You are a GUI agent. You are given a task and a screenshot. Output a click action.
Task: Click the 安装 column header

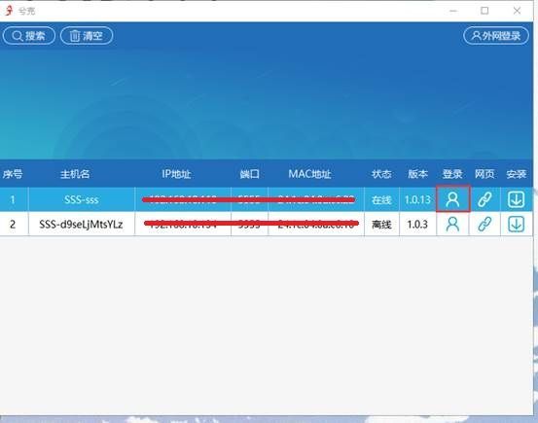click(x=516, y=174)
